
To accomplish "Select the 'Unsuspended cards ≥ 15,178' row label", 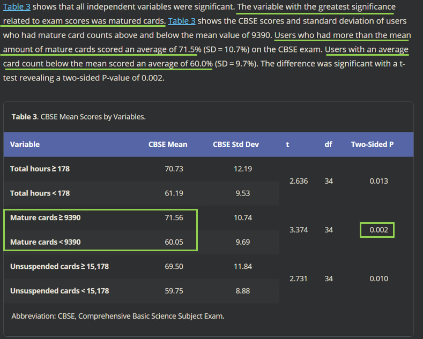I will [x=60, y=266].
